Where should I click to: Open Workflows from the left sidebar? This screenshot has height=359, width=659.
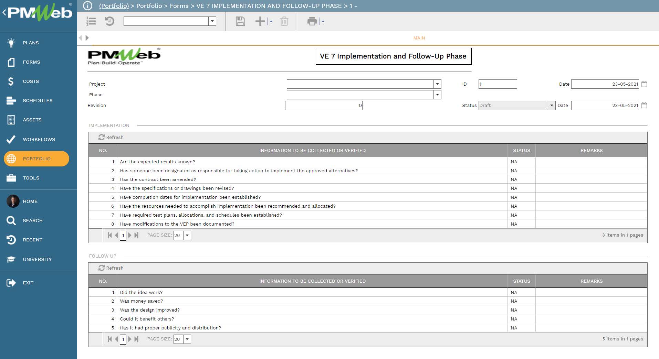pos(39,139)
